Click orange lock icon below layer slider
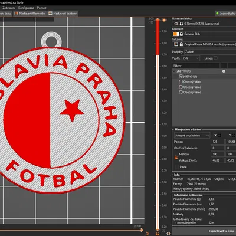Screen dimensions: 236x236 click(158, 234)
